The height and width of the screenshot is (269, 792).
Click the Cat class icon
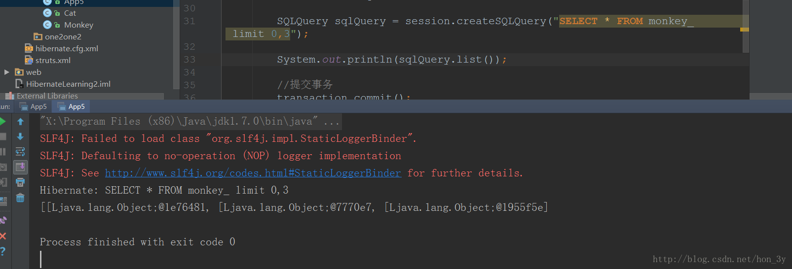click(x=47, y=13)
